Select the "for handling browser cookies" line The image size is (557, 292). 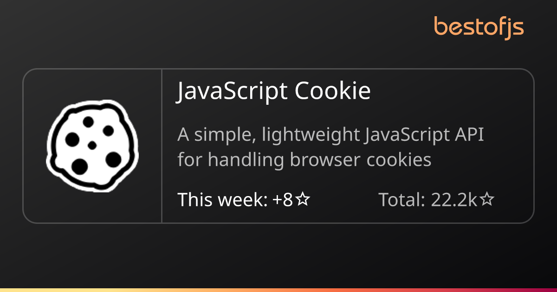pos(304,160)
